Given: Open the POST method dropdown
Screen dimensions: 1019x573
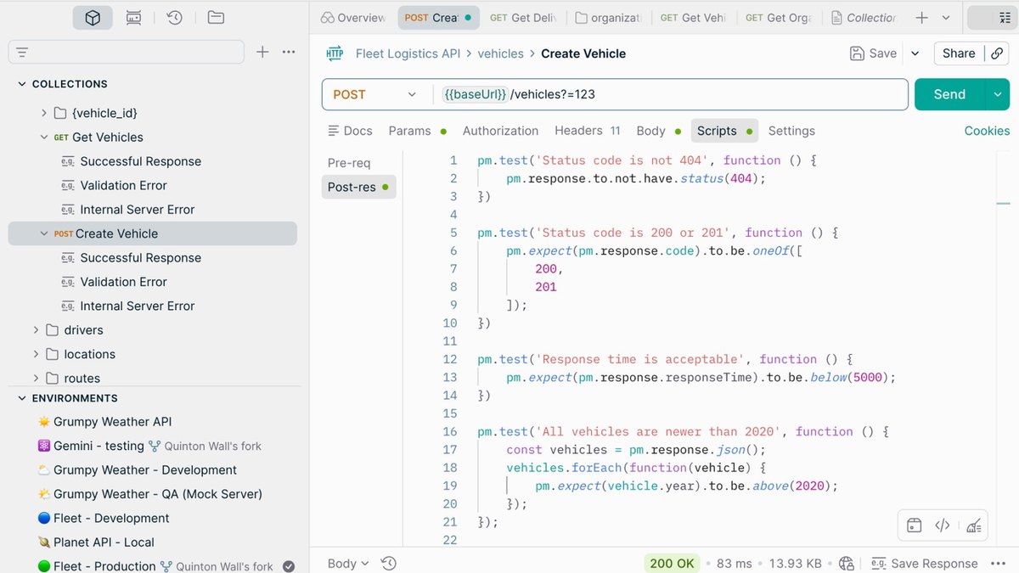Looking at the screenshot, I should point(374,94).
